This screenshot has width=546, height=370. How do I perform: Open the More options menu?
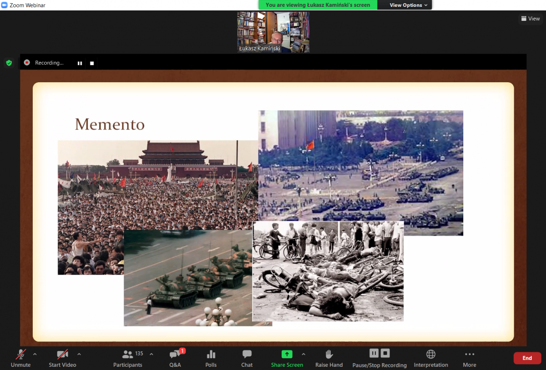click(x=470, y=358)
